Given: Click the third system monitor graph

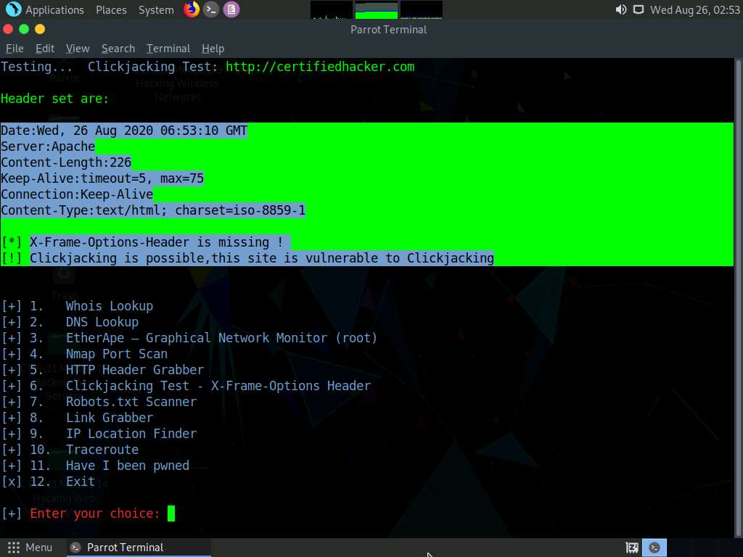Looking at the screenshot, I should pos(422,10).
